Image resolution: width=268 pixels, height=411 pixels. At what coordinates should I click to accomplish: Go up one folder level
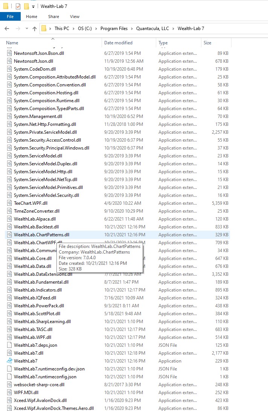click(34, 29)
